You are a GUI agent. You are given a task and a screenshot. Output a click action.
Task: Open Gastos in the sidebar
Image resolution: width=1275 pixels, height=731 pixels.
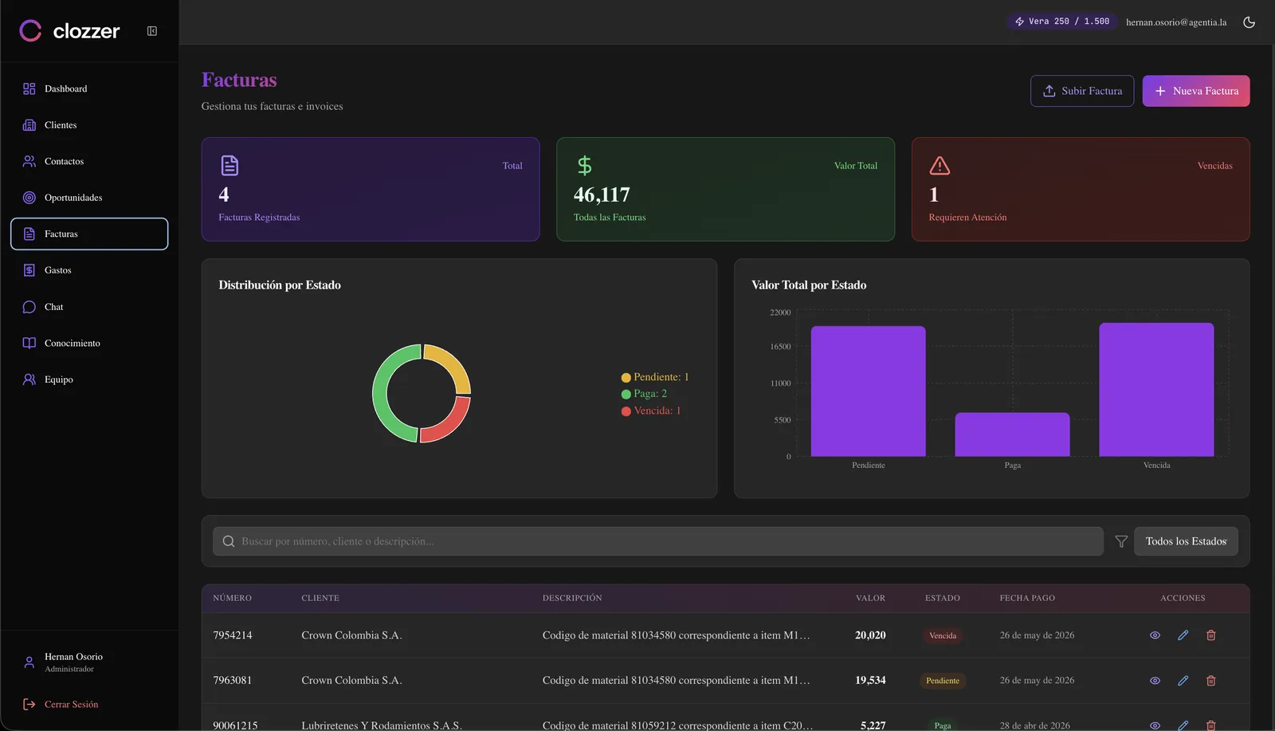point(89,270)
